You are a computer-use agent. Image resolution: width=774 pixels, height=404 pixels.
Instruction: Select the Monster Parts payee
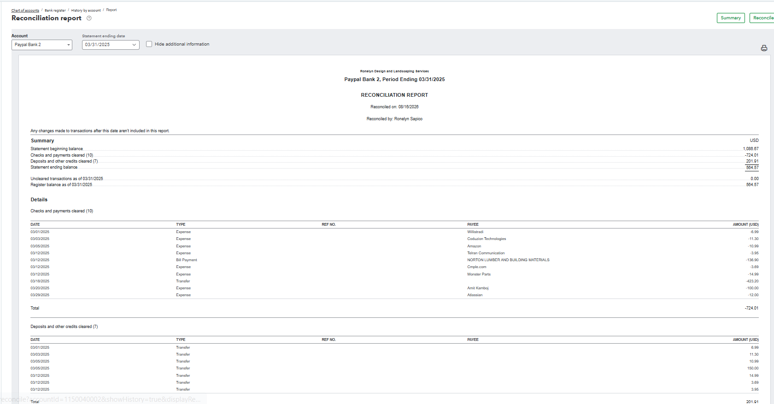(x=479, y=274)
